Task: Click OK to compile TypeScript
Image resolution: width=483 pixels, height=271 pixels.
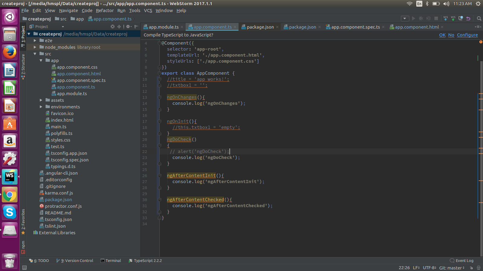Action: tap(442, 35)
